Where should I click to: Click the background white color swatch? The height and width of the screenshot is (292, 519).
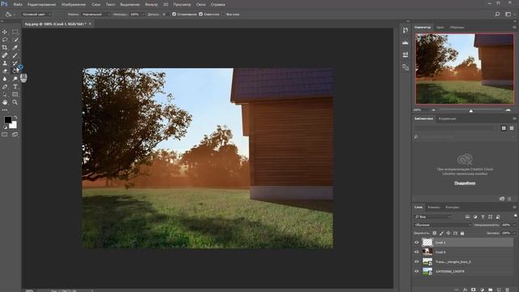tap(14, 126)
